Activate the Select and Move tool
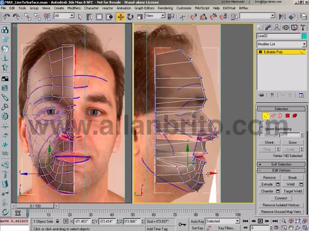 tap(121, 17)
